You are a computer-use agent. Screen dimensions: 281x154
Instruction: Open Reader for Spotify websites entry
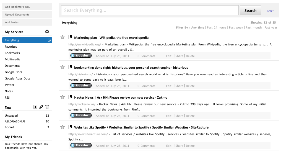coord(81,145)
